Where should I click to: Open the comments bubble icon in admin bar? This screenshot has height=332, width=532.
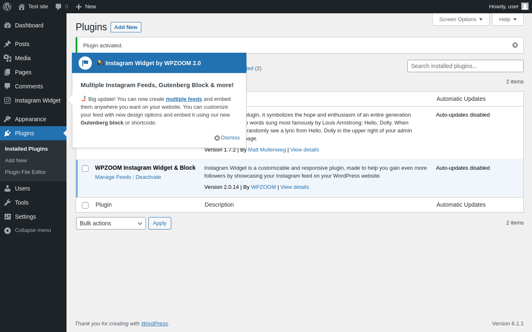click(59, 7)
